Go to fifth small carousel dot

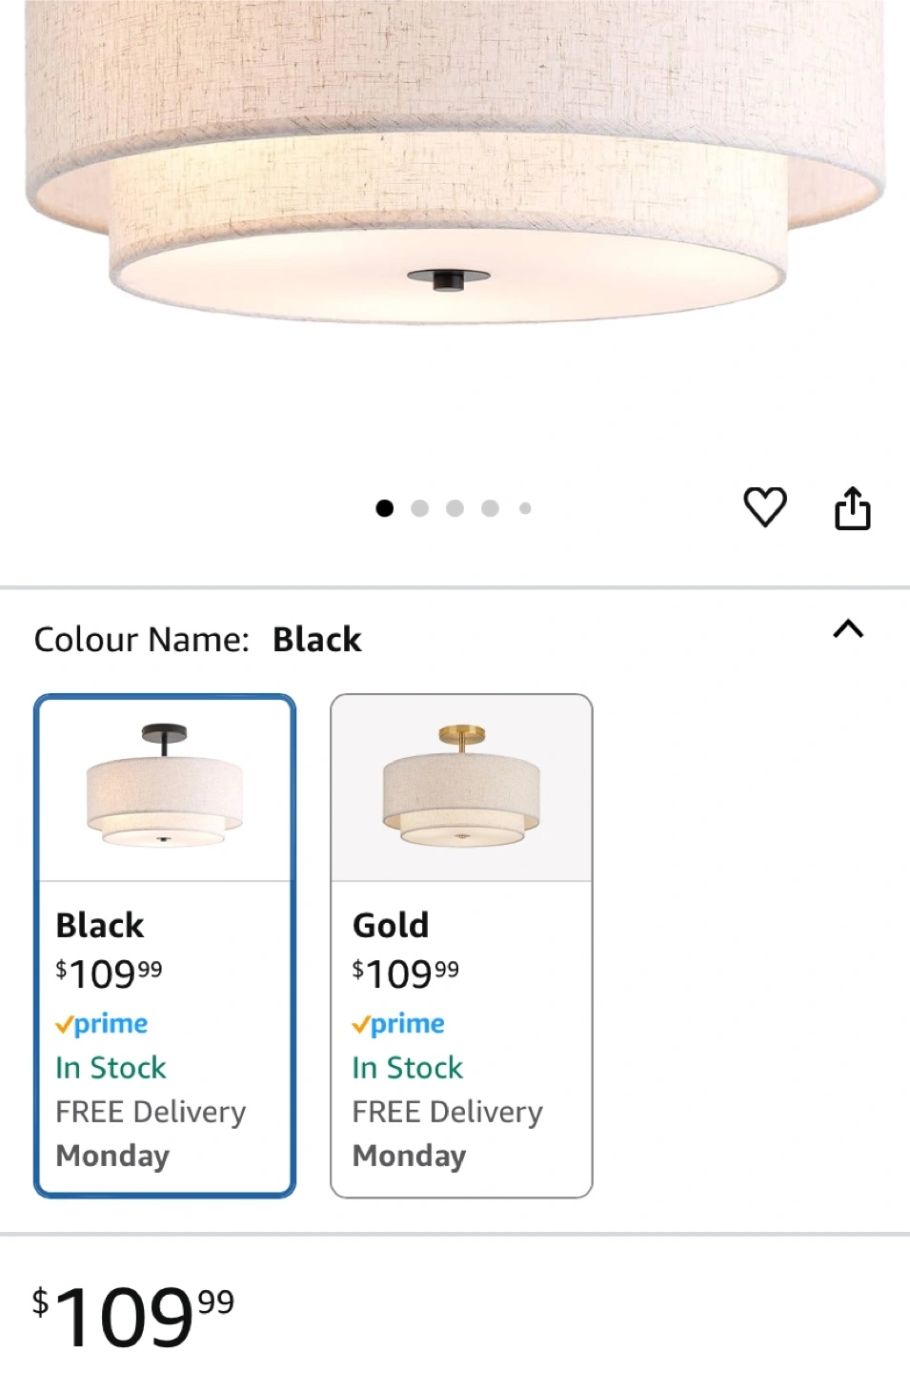point(525,508)
